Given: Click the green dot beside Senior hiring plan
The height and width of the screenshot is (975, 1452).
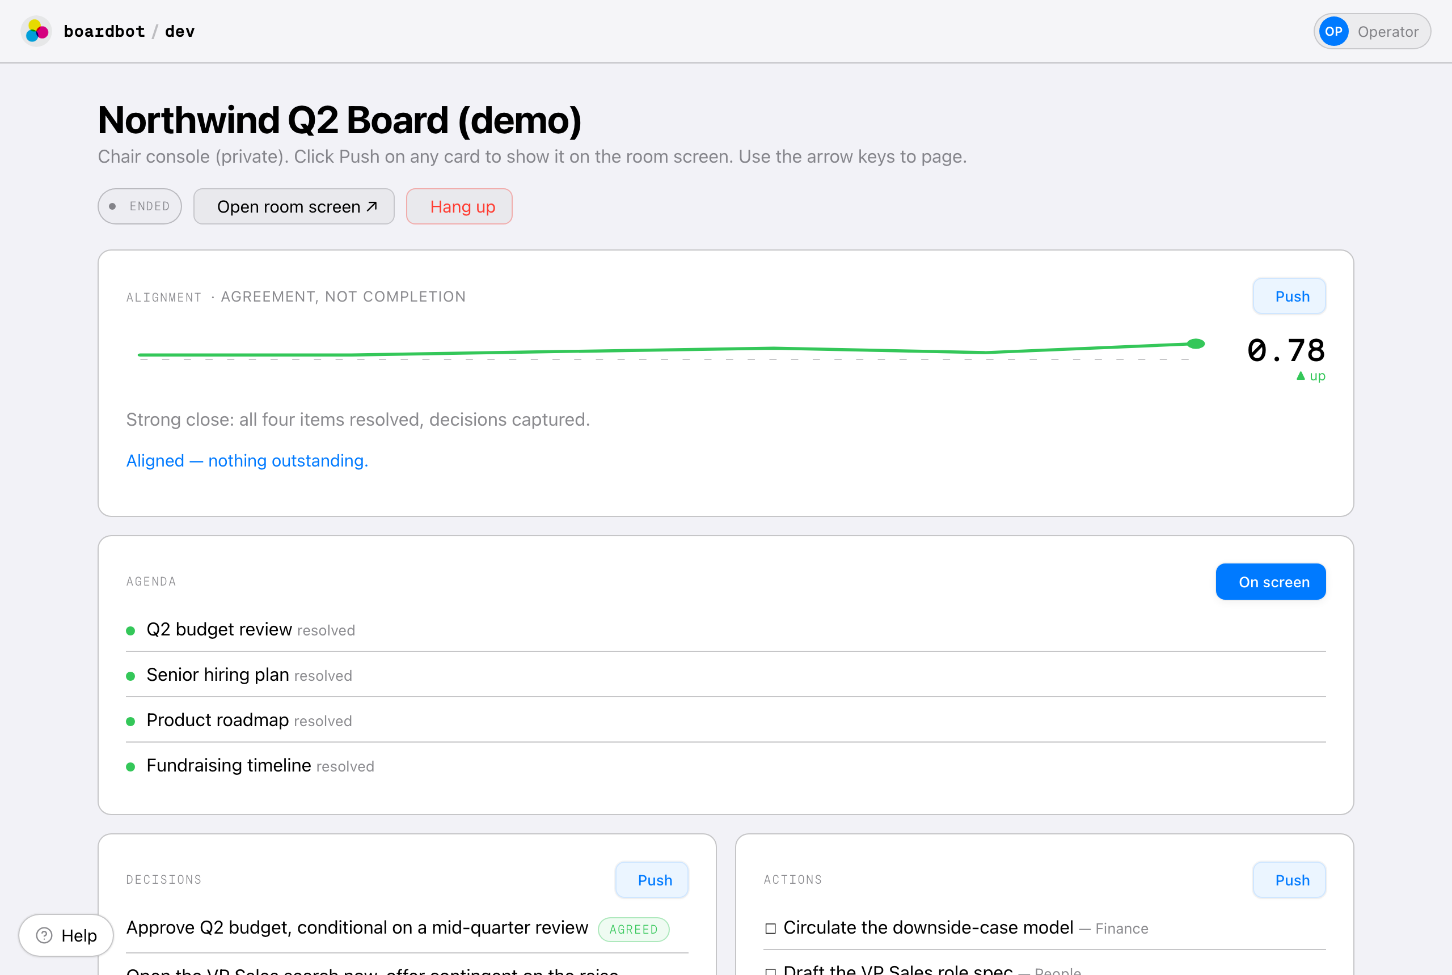Looking at the screenshot, I should (x=130, y=676).
